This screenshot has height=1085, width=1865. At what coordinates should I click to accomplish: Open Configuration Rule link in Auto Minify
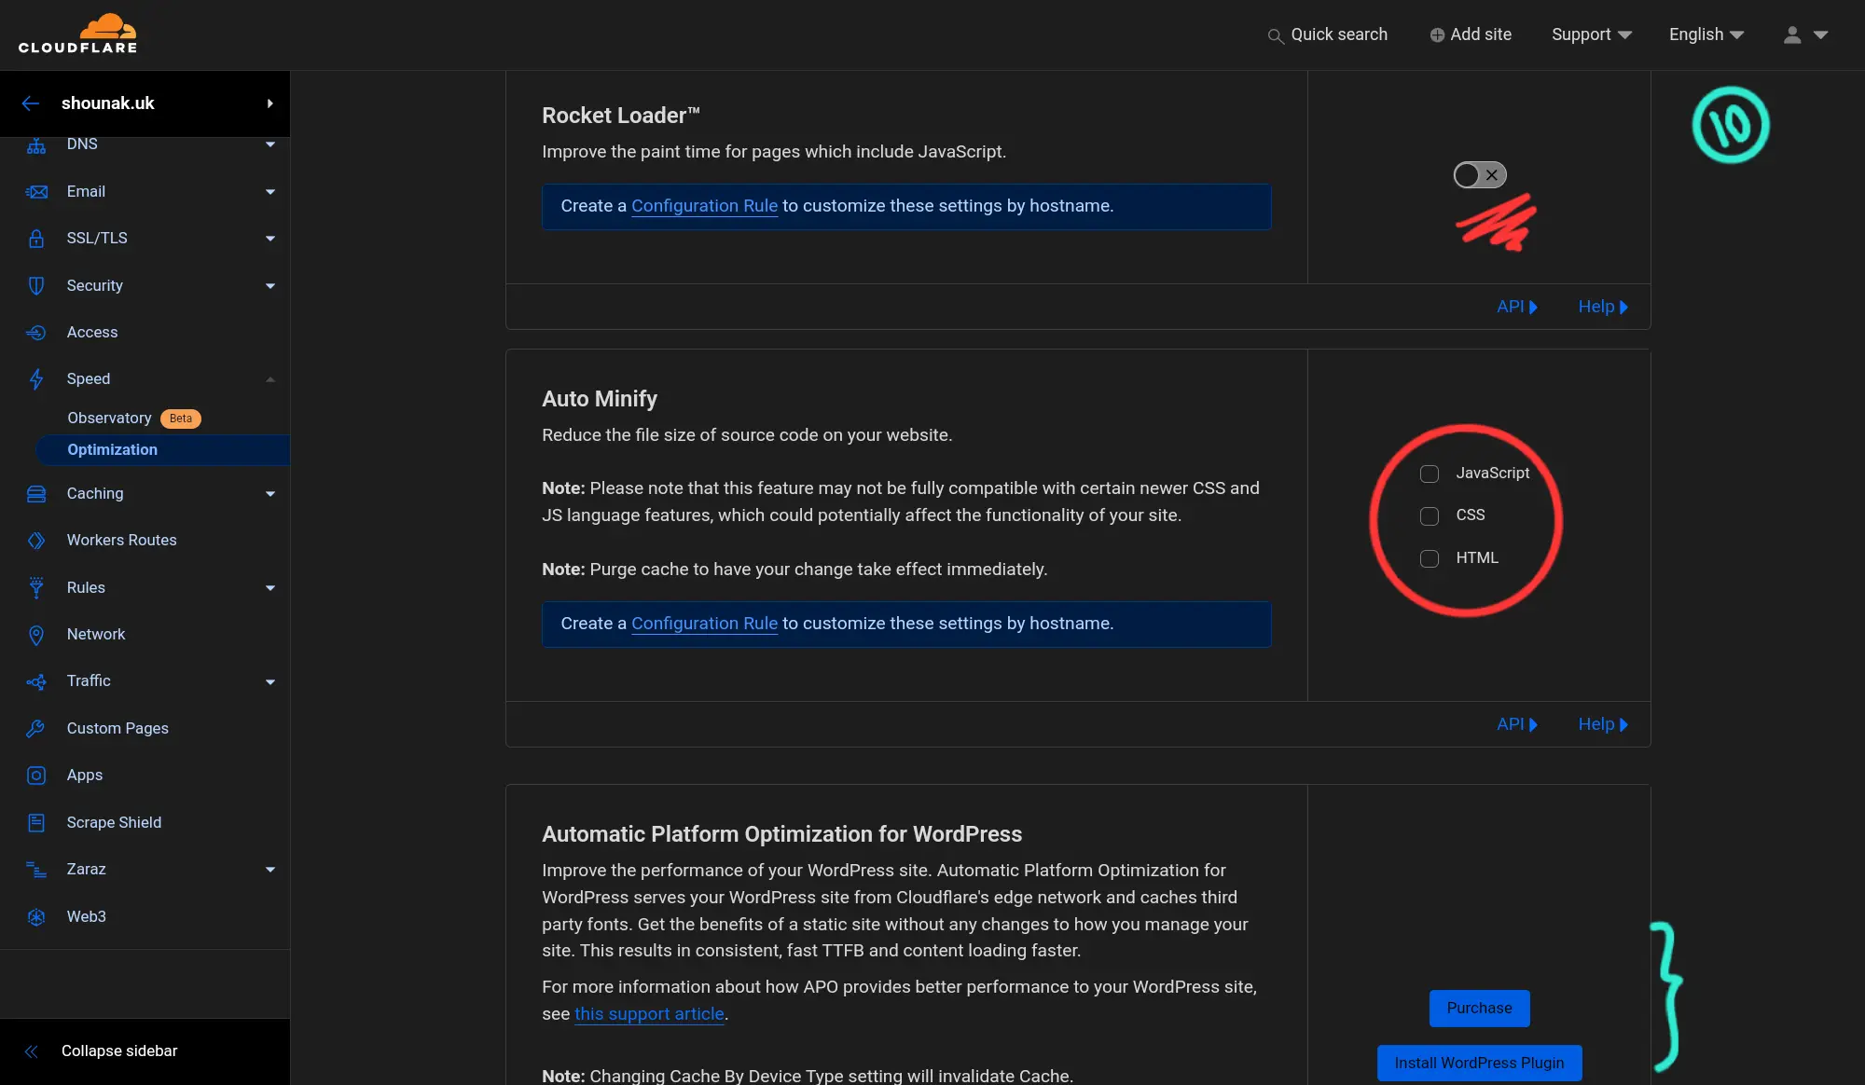(704, 624)
